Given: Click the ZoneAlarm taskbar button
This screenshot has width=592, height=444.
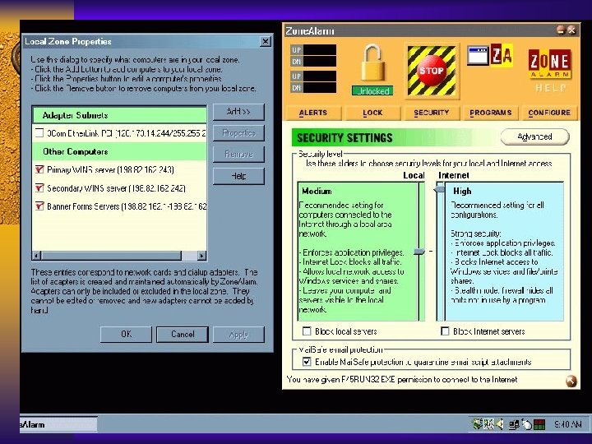Looking at the screenshot, I should [x=59, y=425].
